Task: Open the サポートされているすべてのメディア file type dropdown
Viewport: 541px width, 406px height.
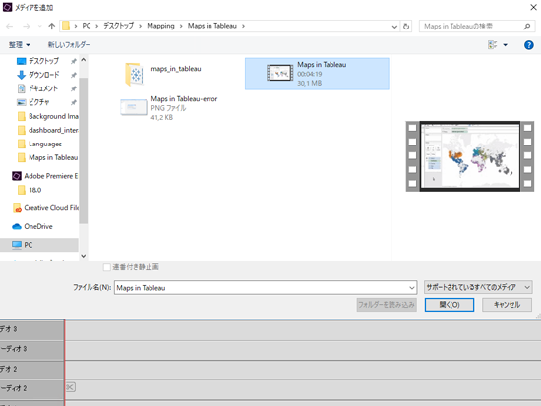Action: click(x=478, y=287)
